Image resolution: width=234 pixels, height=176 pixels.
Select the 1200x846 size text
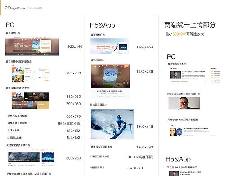144,126
